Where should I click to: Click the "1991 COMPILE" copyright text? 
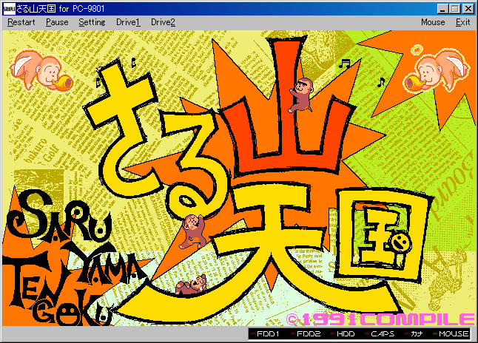(380, 319)
